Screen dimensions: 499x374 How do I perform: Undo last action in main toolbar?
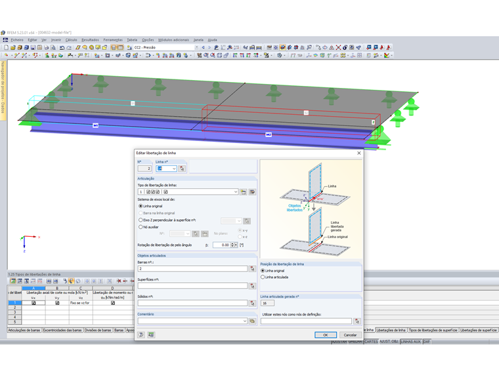coord(62,47)
